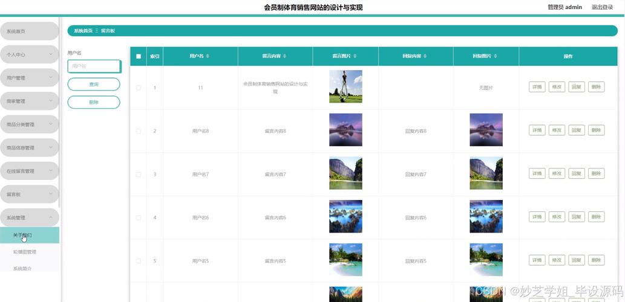
Task: Tick the select-all checkbox in table header
Action: 139,57
